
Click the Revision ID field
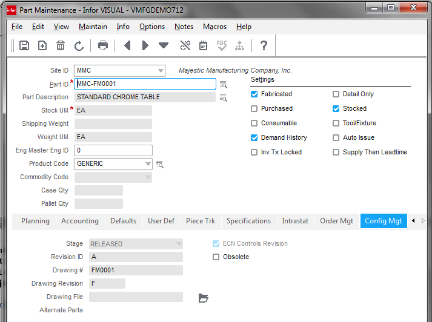pos(136,257)
